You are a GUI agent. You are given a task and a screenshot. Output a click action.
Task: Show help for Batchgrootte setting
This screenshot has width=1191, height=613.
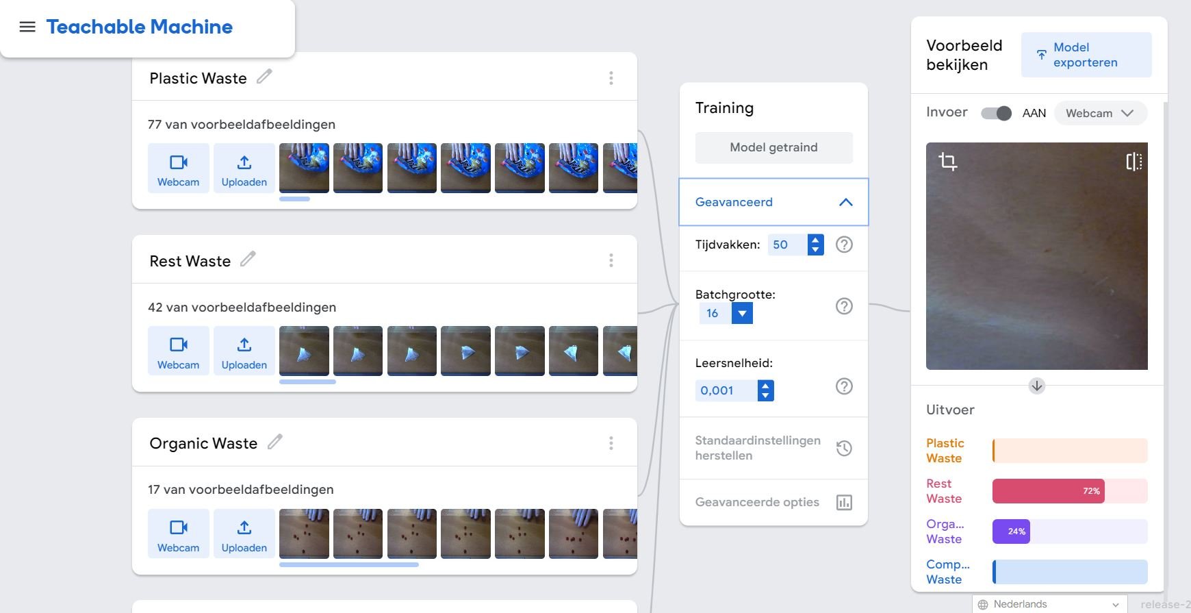pyautogui.click(x=845, y=306)
